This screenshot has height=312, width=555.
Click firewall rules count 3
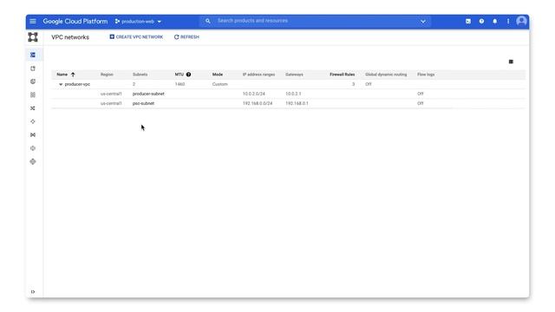[353, 84]
